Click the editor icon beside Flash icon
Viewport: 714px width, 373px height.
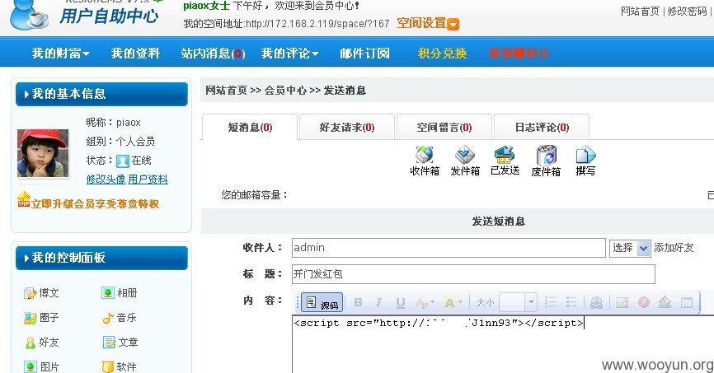point(665,302)
